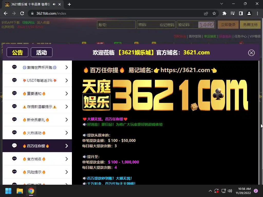
Task: Select the 风险提示 list text
Action: (x=34, y=172)
